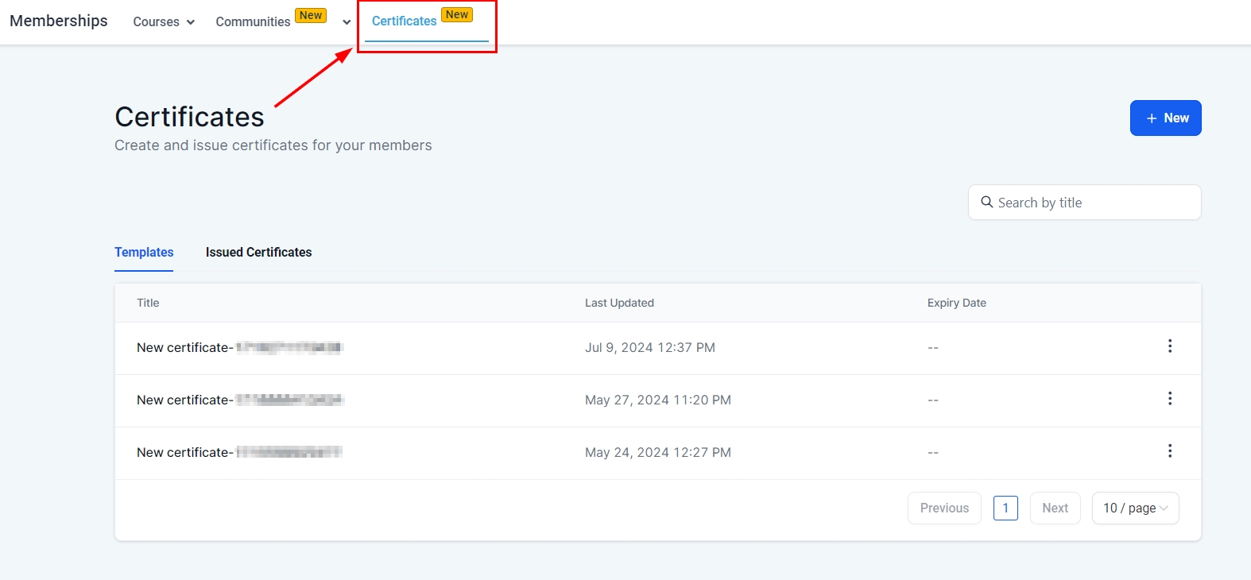Go to the Next page

coord(1055,508)
